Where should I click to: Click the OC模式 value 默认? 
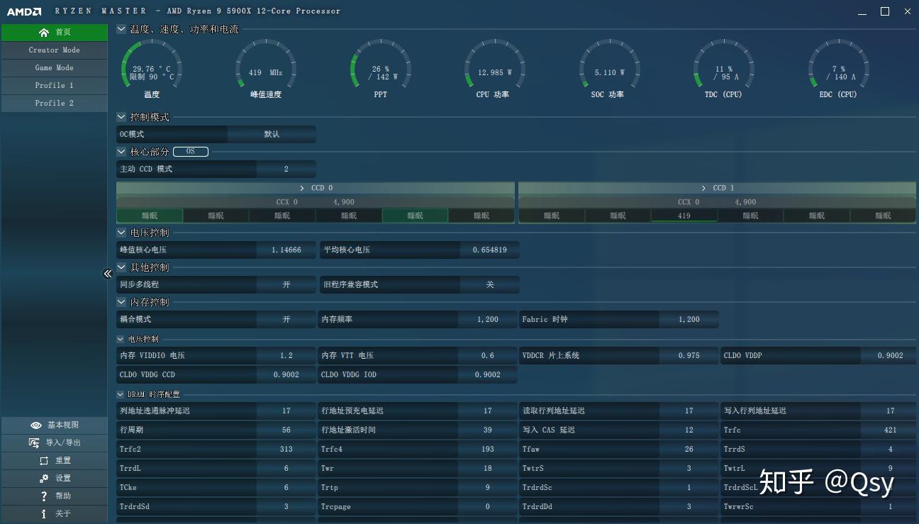(x=272, y=134)
